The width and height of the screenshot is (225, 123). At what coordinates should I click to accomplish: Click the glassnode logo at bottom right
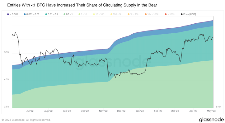pos(211,119)
